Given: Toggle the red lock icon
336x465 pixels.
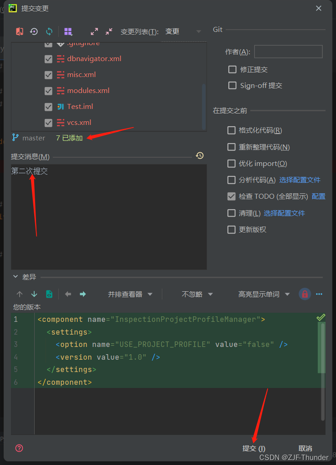Looking at the screenshot, I should (x=305, y=294).
